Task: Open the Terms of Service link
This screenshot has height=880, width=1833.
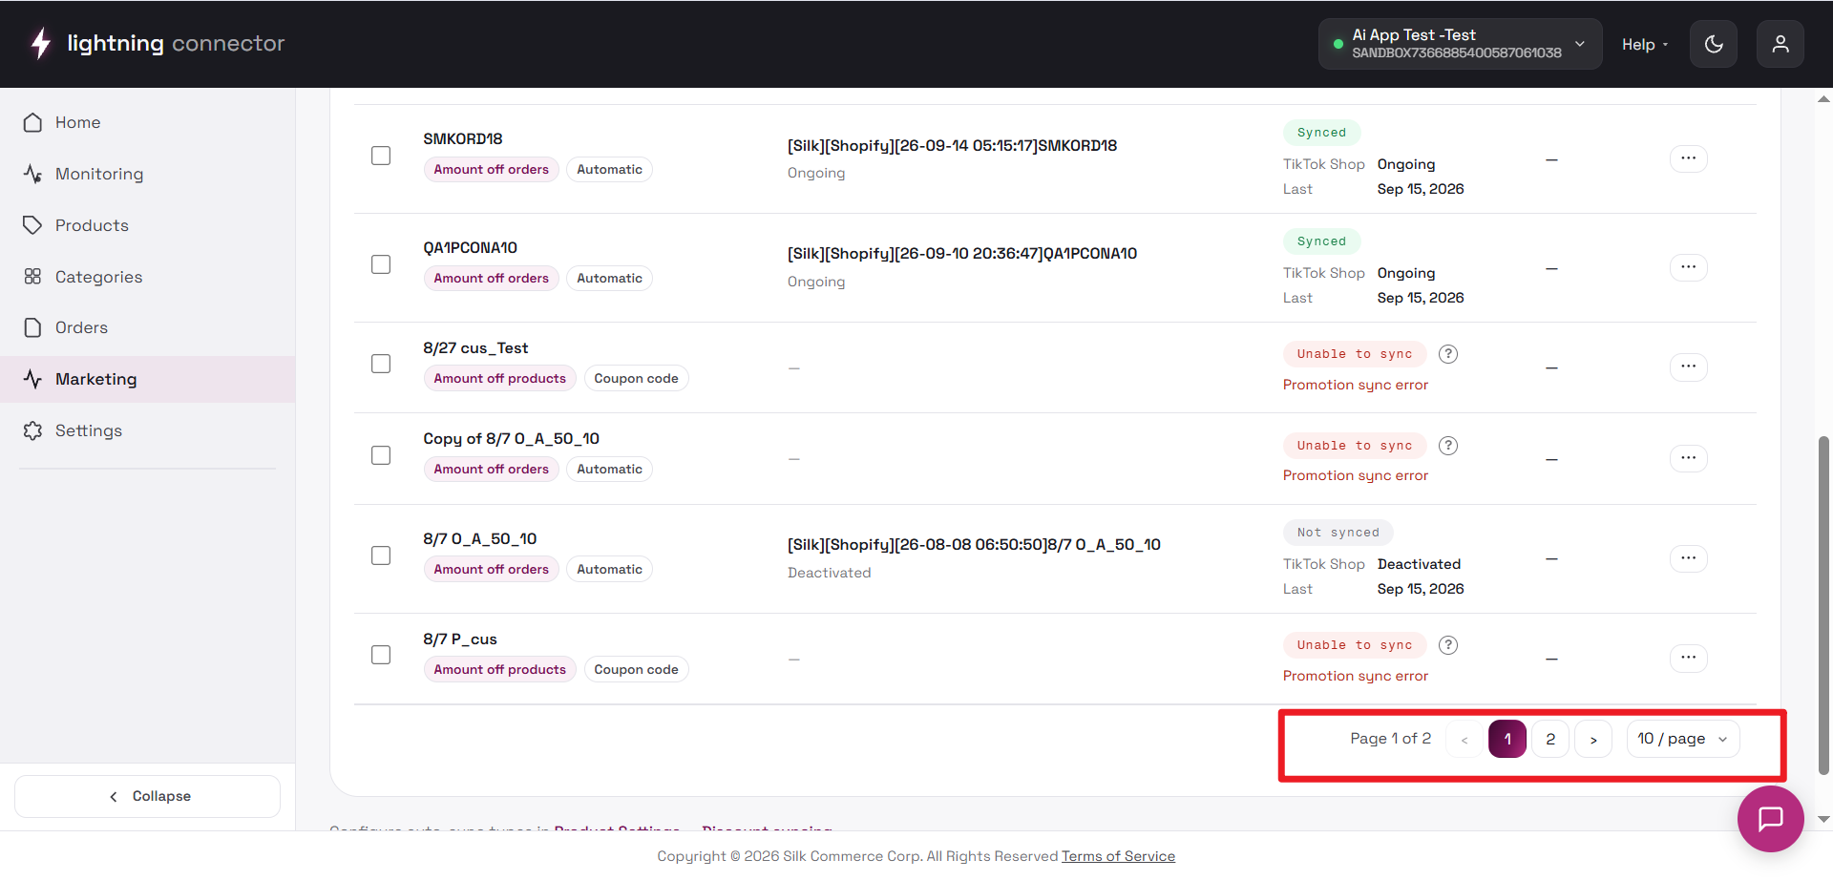Action: coord(1118,856)
